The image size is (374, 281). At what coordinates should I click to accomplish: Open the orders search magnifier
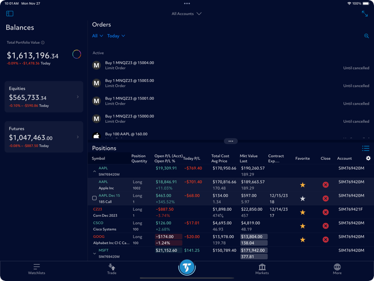click(x=366, y=36)
